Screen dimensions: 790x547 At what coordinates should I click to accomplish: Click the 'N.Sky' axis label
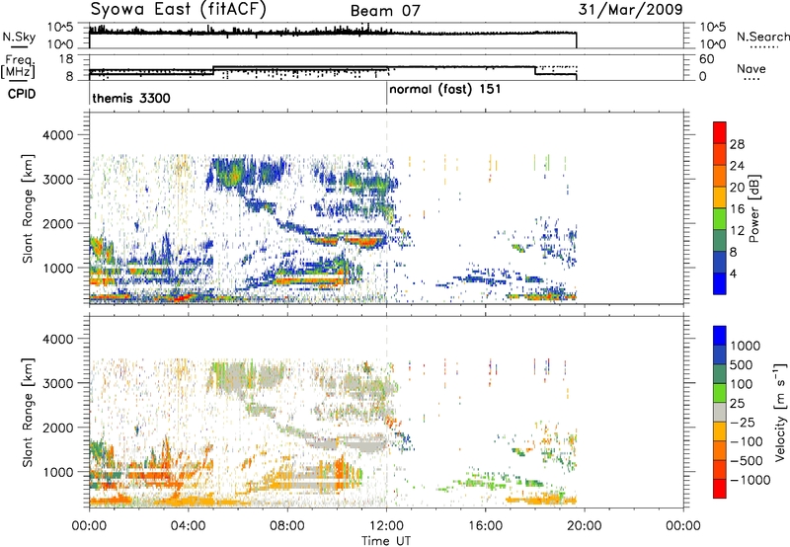coord(19,37)
